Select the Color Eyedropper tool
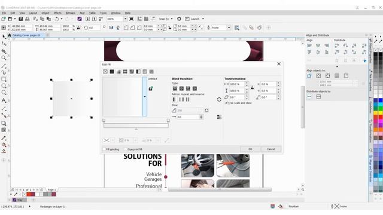This screenshot has width=383, height=215. coord(4,138)
